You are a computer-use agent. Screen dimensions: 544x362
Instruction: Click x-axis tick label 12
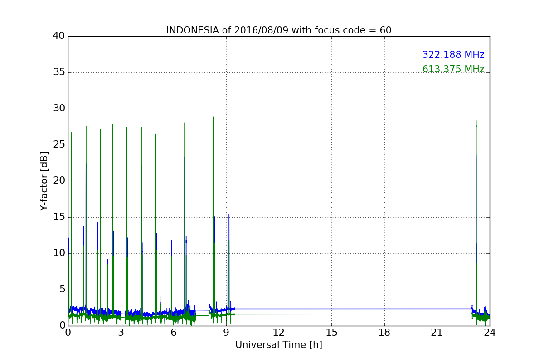[279, 333]
